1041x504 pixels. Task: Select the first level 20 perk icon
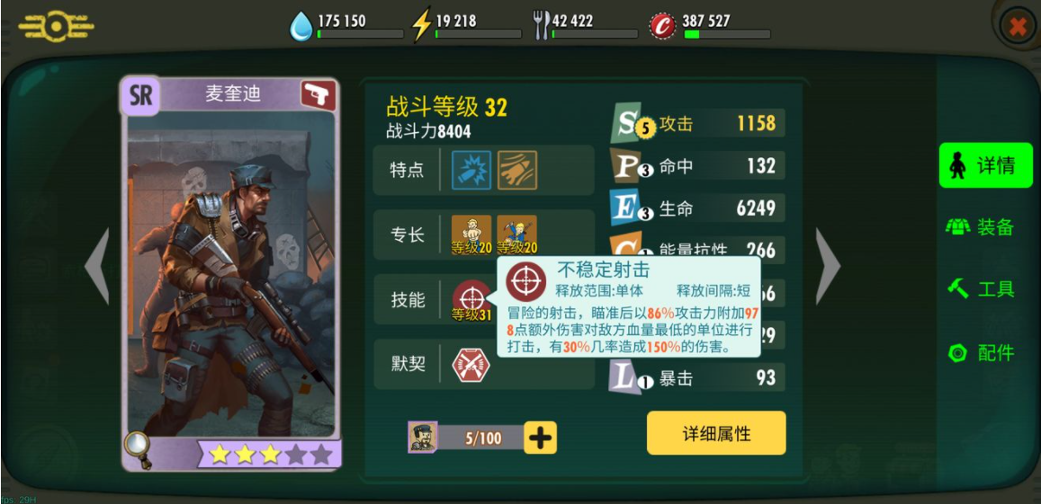(x=471, y=234)
